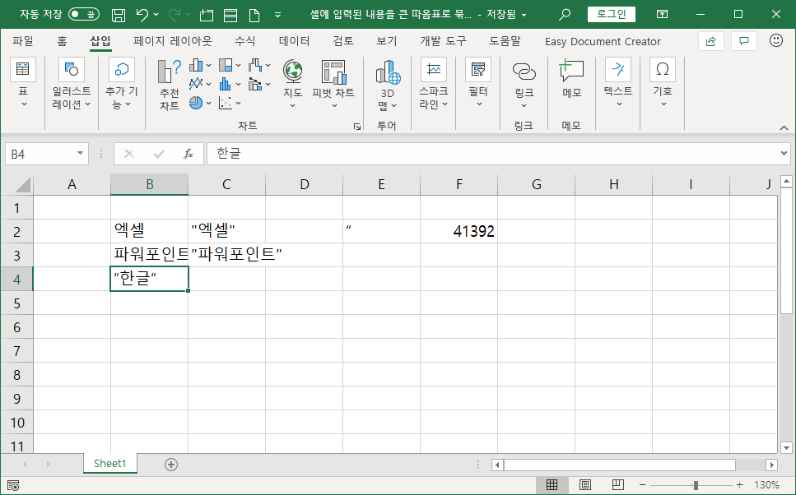This screenshot has width=796, height=495.
Task: Click the Share icon button
Action: click(x=710, y=41)
